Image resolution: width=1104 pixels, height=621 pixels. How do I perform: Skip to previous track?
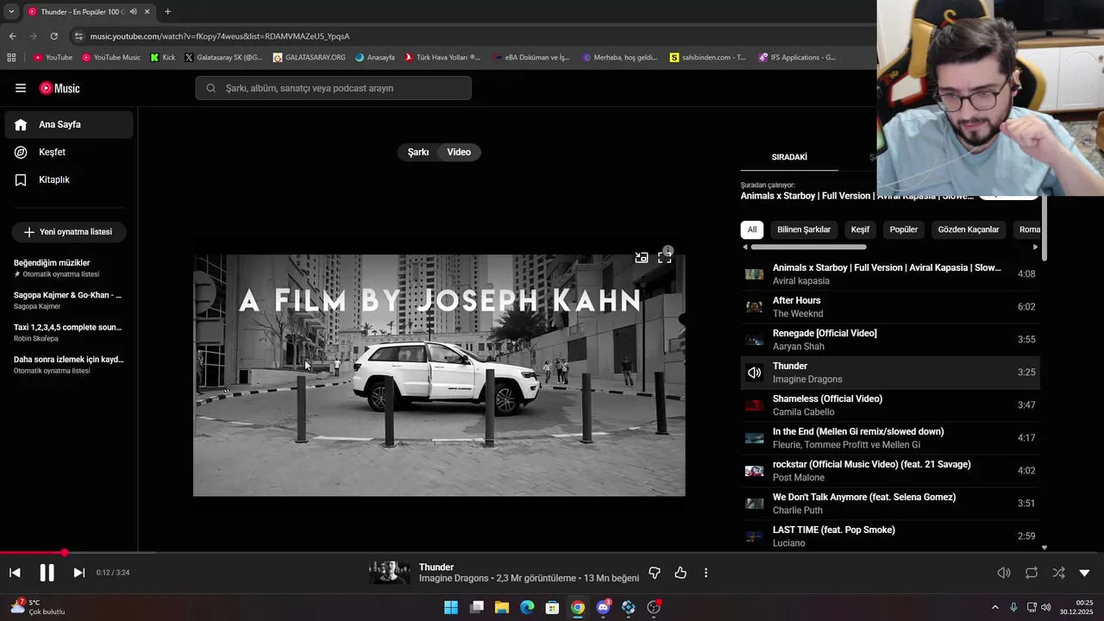(x=15, y=573)
